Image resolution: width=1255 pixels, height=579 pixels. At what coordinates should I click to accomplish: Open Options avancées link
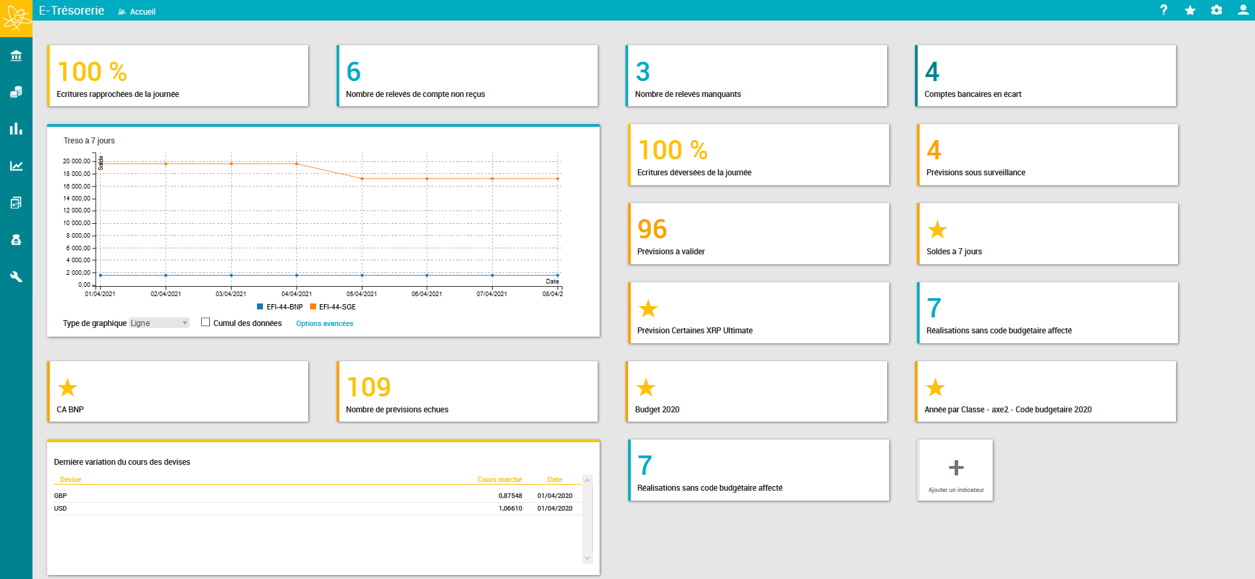point(325,324)
